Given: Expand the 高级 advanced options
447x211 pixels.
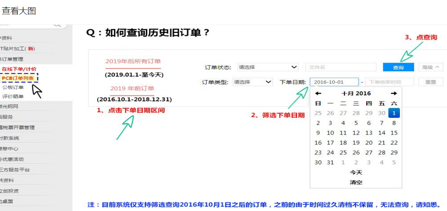Looking at the screenshot, I should [431, 67].
